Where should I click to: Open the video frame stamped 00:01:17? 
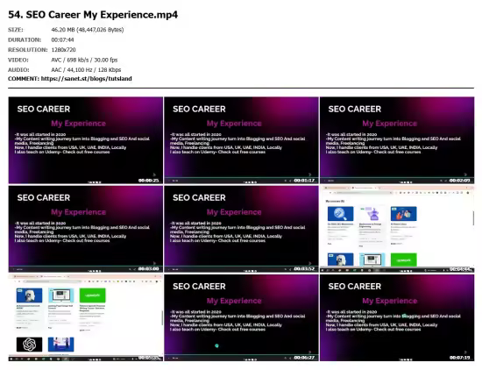click(241, 140)
